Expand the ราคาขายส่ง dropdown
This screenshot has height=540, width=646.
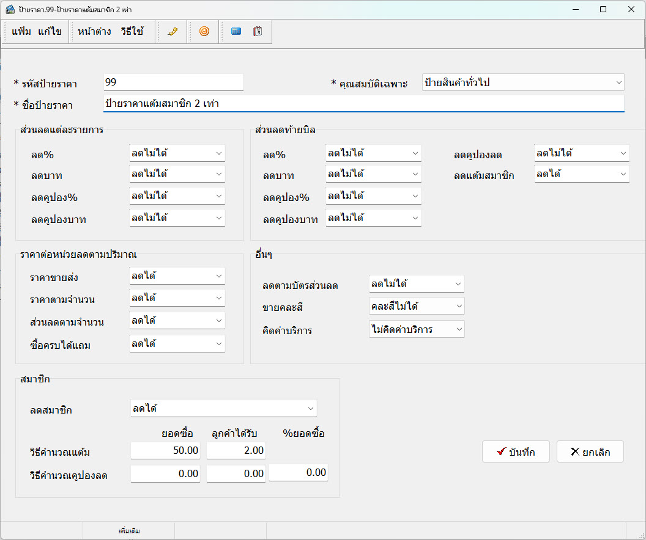pos(177,276)
